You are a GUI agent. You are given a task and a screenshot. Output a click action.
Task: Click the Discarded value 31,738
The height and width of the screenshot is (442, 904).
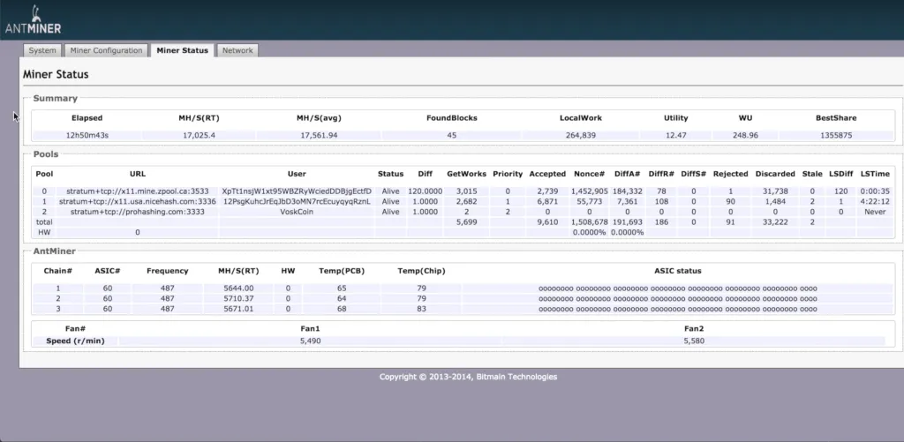775,191
